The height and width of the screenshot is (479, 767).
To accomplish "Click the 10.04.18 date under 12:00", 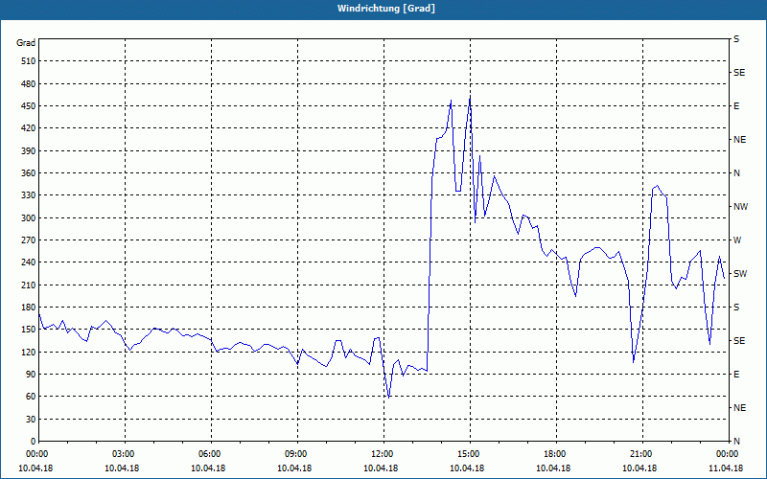I will pyautogui.click(x=381, y=468).
